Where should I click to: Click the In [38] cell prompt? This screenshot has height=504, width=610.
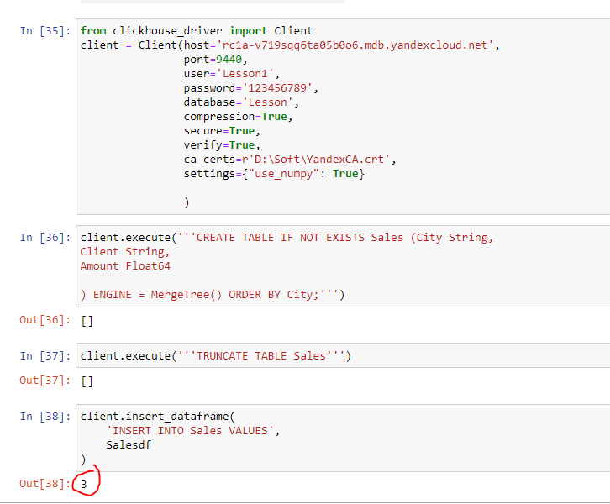45,417
